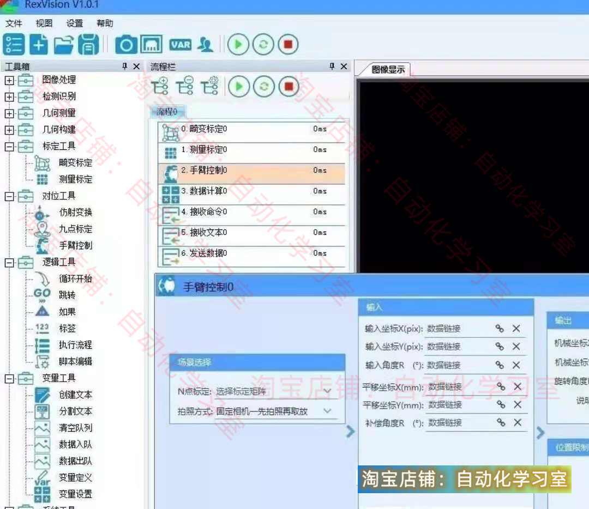Select flow step 0. 畸变标定0
Image resolution: width=589 pixels, height=509 pixels.
251,132
